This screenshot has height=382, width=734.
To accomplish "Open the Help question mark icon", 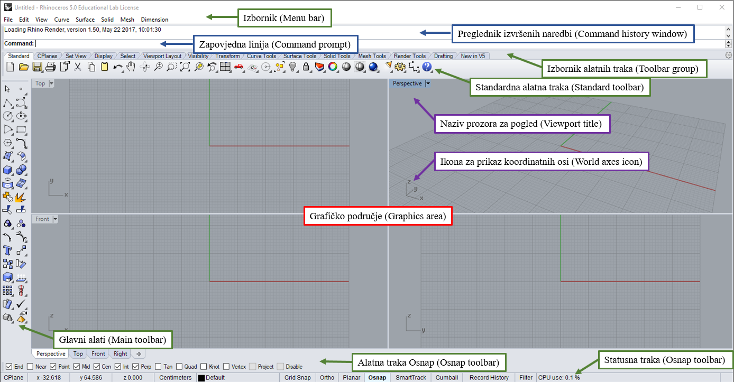I will [x=427, y=67].
